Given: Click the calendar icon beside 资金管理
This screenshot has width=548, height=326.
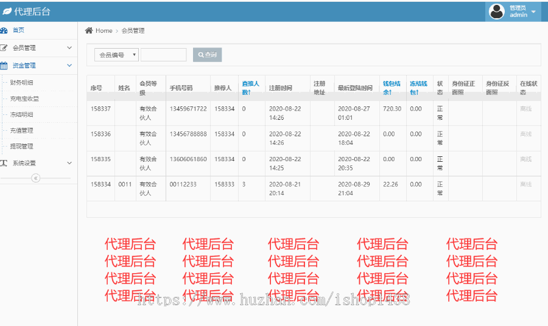Looking at the screenshot, I should pyautogui.click(x=4, y=65).
